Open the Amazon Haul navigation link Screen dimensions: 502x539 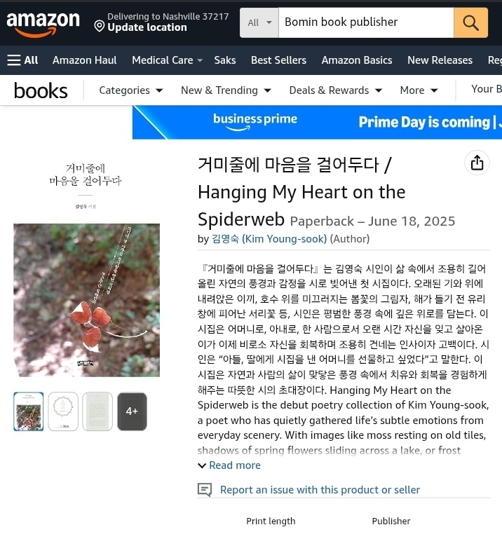(85, 60)
